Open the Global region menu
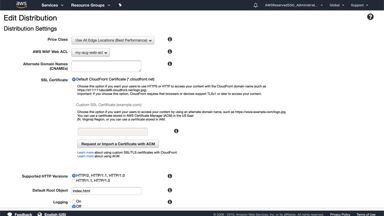Screen dimensions: 384x216 click(337, 5)
